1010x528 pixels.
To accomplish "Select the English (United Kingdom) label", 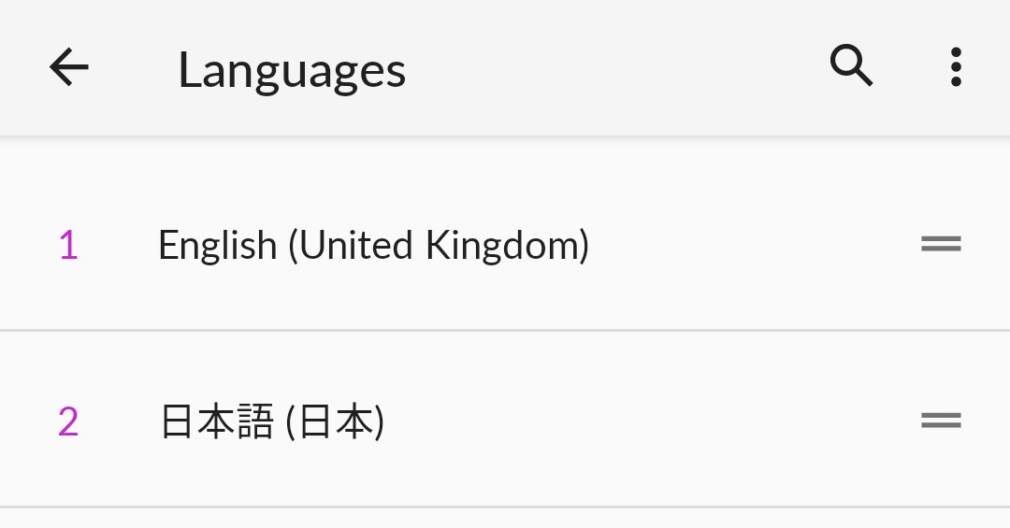I will 373,246.
